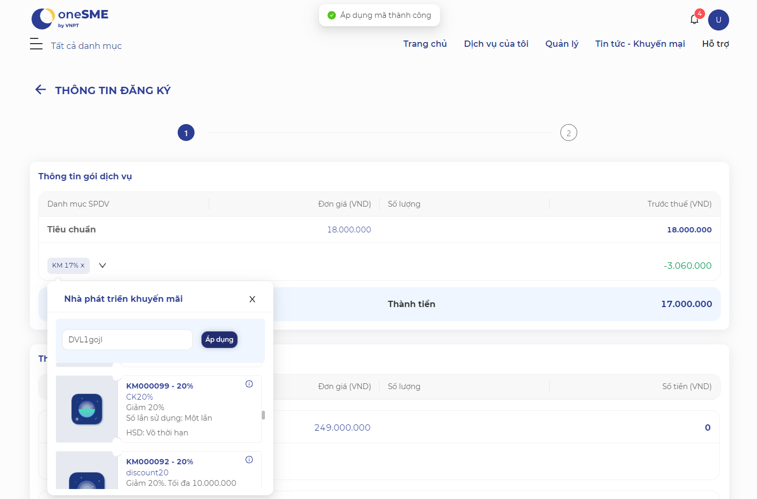Click the CK20% coupon name
757x499 pixels.
(139, 397)
